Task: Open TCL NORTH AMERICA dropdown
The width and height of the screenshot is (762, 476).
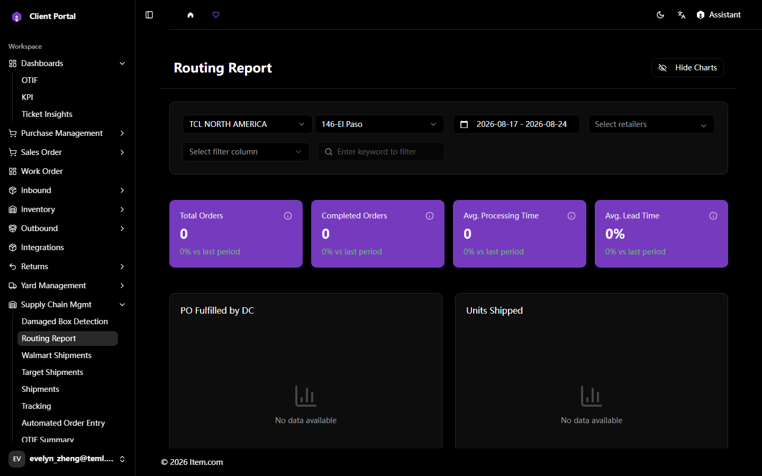Action: (x=247, y=124)
